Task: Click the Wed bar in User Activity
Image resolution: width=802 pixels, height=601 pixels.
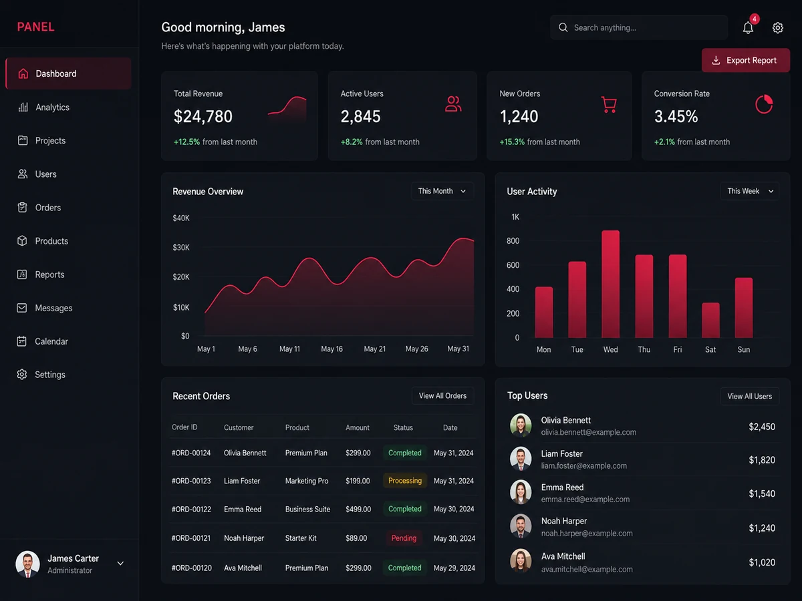Action: click(610, 284)
